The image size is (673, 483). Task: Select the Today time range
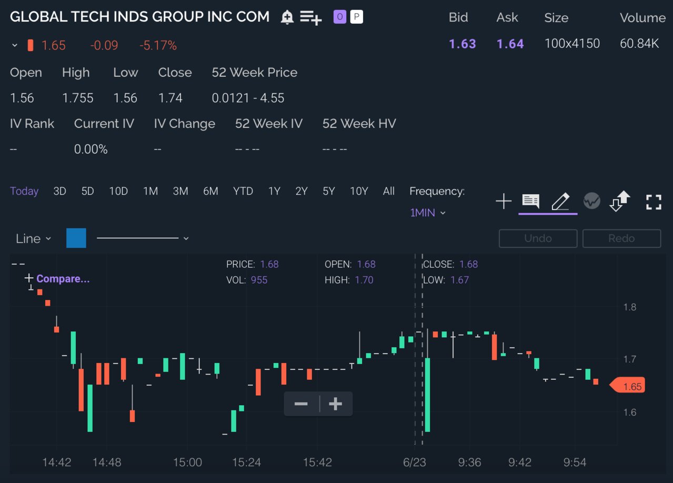pyautogui.click(x=24, y=191)
